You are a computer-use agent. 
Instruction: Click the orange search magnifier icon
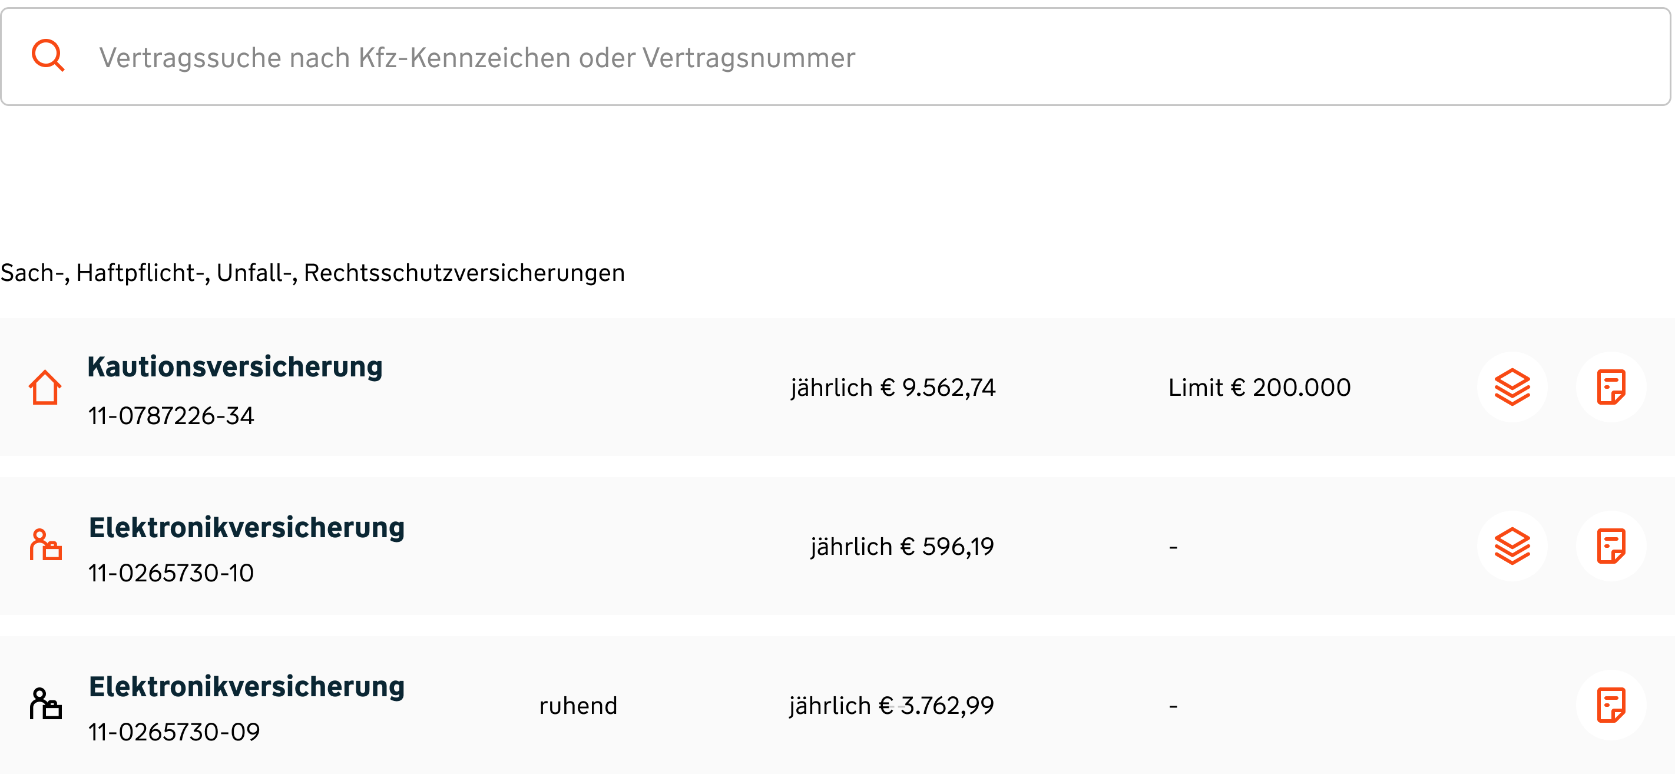(48, 56)
